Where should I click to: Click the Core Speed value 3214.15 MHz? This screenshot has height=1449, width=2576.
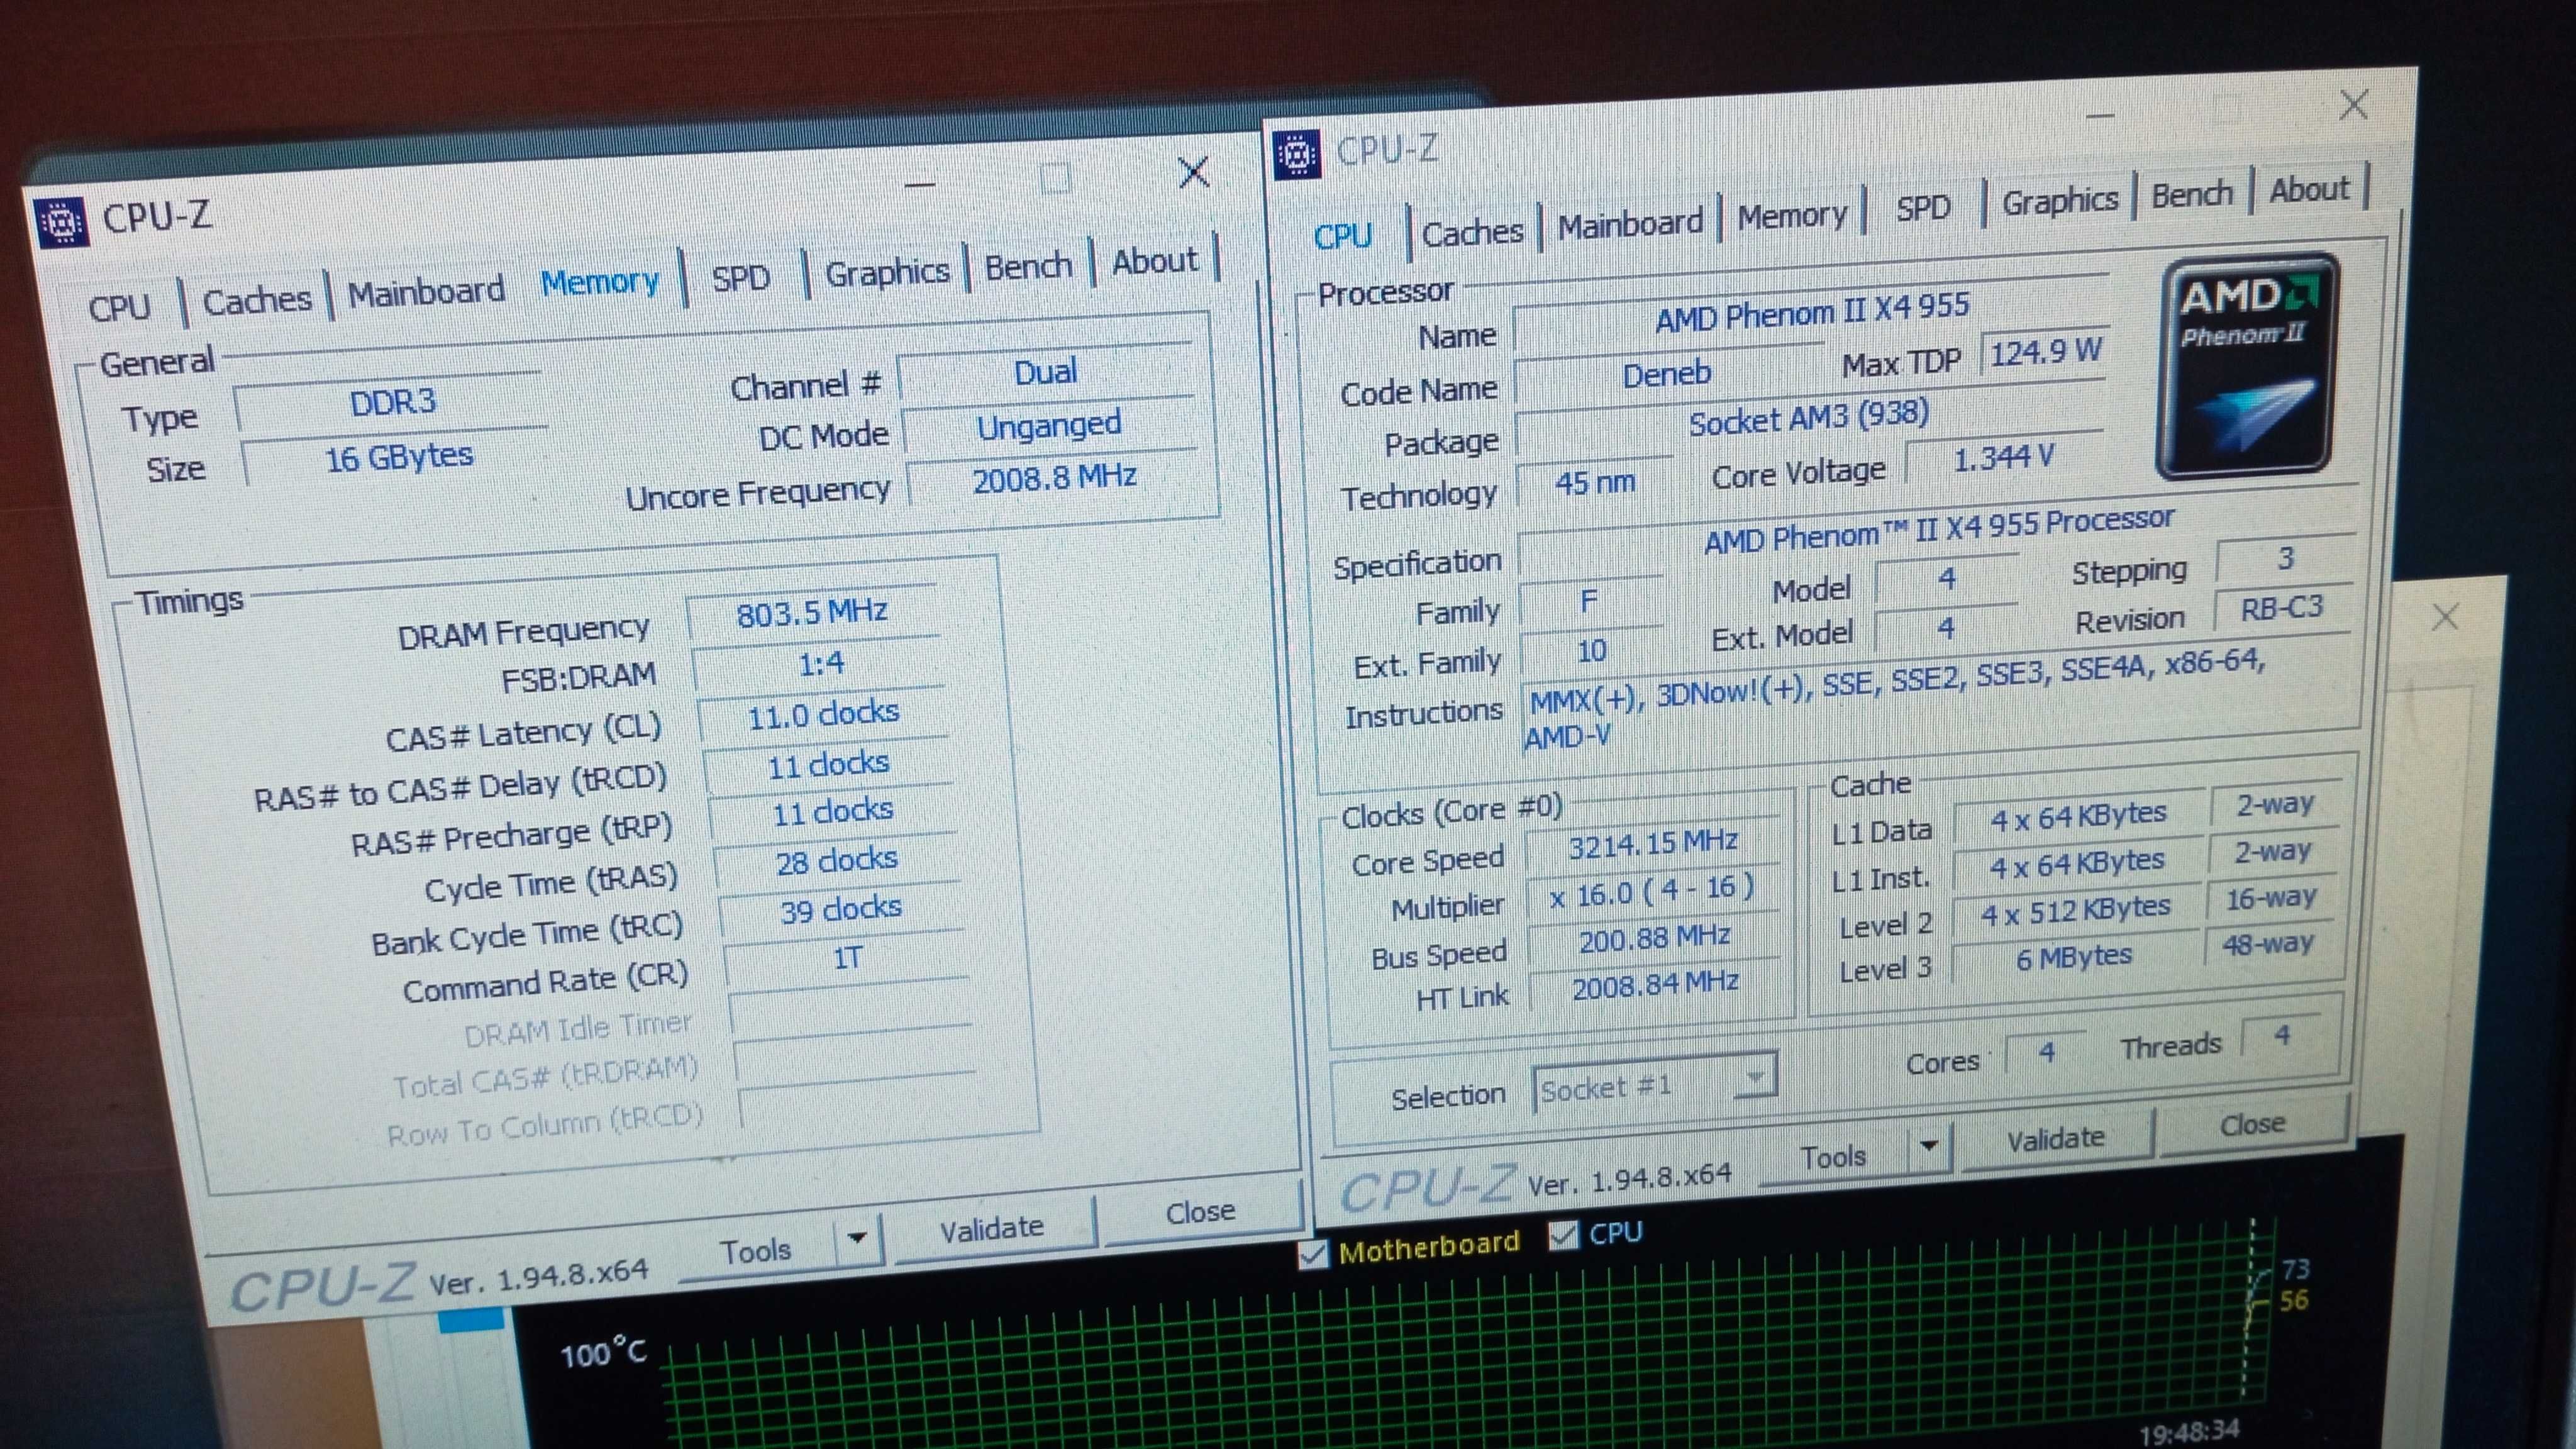tap(1652, 844)
